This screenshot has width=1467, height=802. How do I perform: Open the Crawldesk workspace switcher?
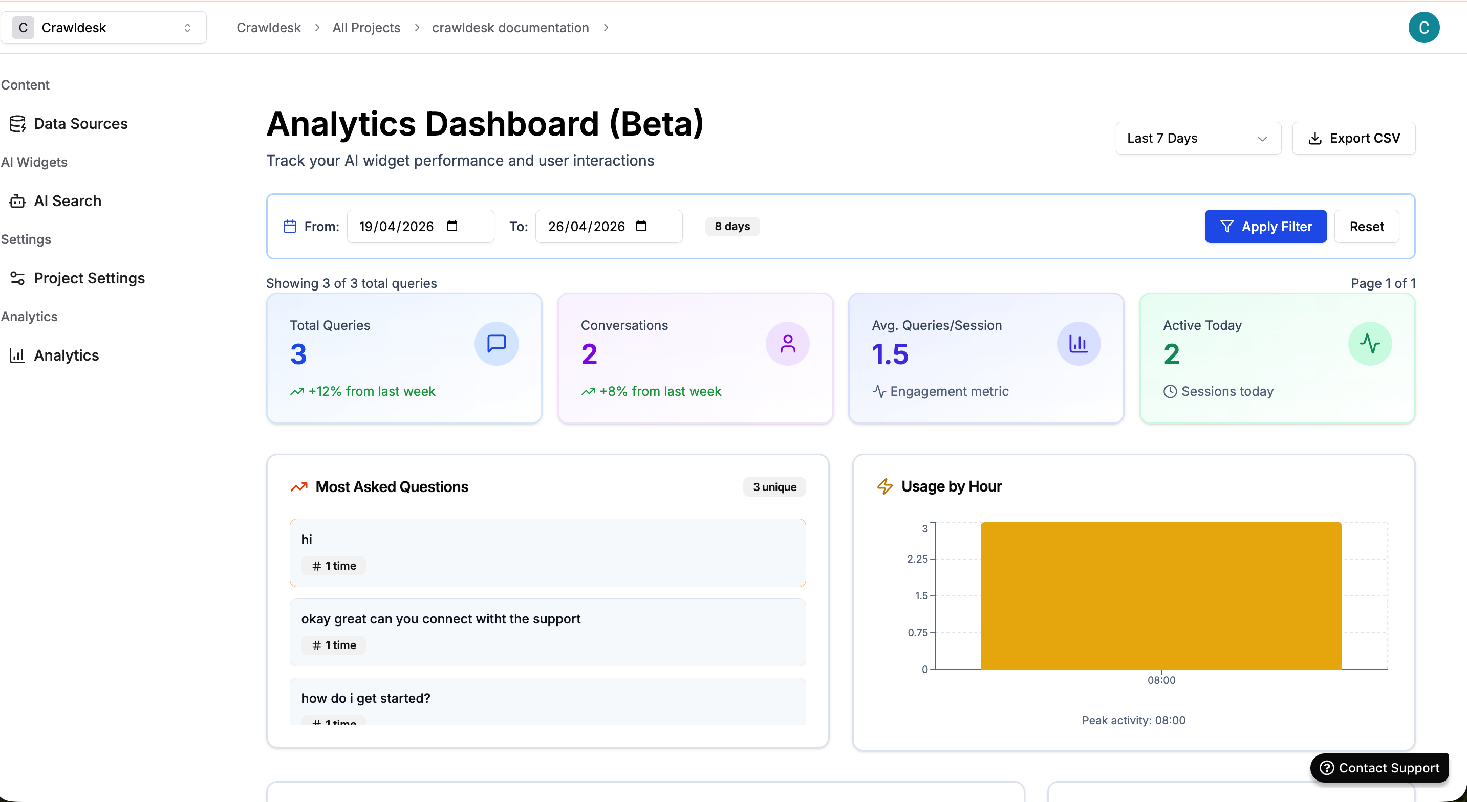point(103,27)
